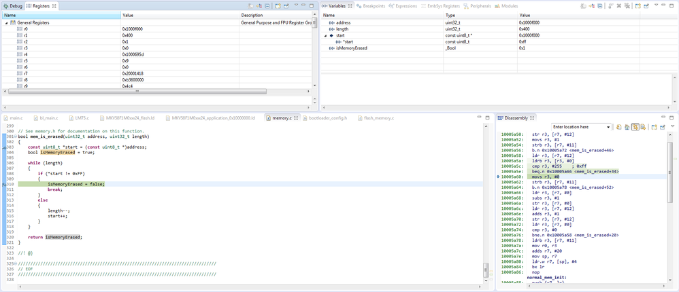Open the MKV58F1M0xxx24_flash.ld editor tab
679x292 pixels.
pos(127,118)
